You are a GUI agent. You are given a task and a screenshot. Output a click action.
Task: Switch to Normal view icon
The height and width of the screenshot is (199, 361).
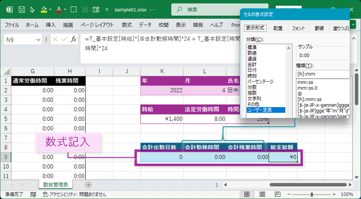(247, 195)
